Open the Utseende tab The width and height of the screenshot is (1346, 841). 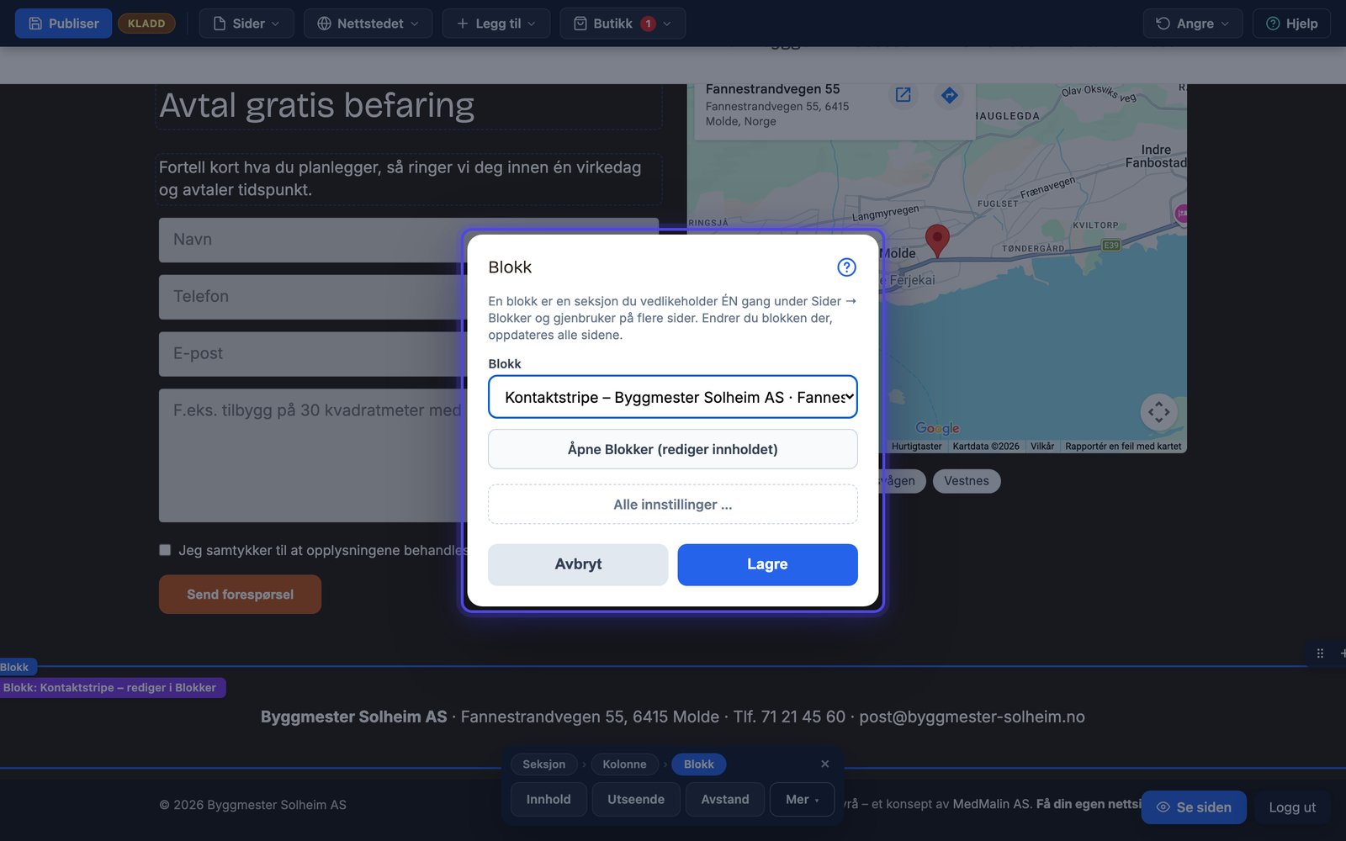click(x=636, y=800)
